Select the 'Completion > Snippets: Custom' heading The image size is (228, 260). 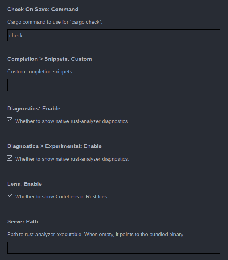coord(49,59)
